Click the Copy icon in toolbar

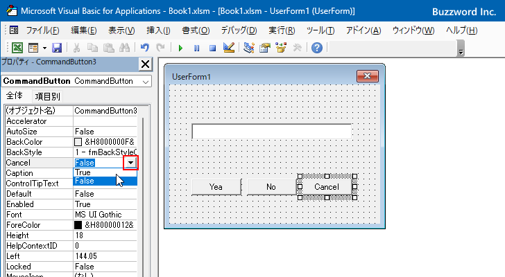(x=92, y=48)
